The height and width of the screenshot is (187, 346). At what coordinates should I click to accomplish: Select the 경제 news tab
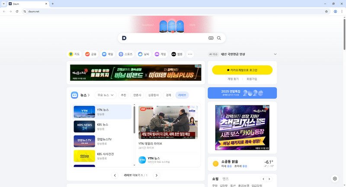(168, 95)
